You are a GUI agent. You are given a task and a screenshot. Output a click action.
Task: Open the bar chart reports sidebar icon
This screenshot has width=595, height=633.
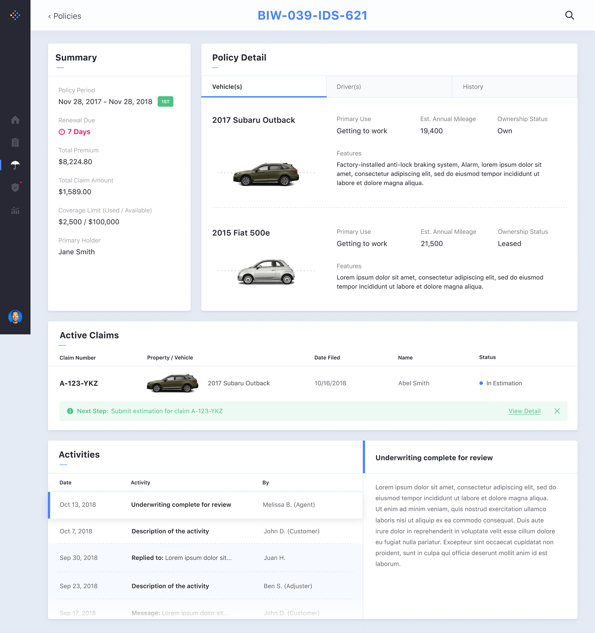pyautogui.click(x=15, y=211)
